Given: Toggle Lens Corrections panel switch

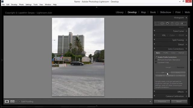Looking at the screenshot, I should 154,49.
